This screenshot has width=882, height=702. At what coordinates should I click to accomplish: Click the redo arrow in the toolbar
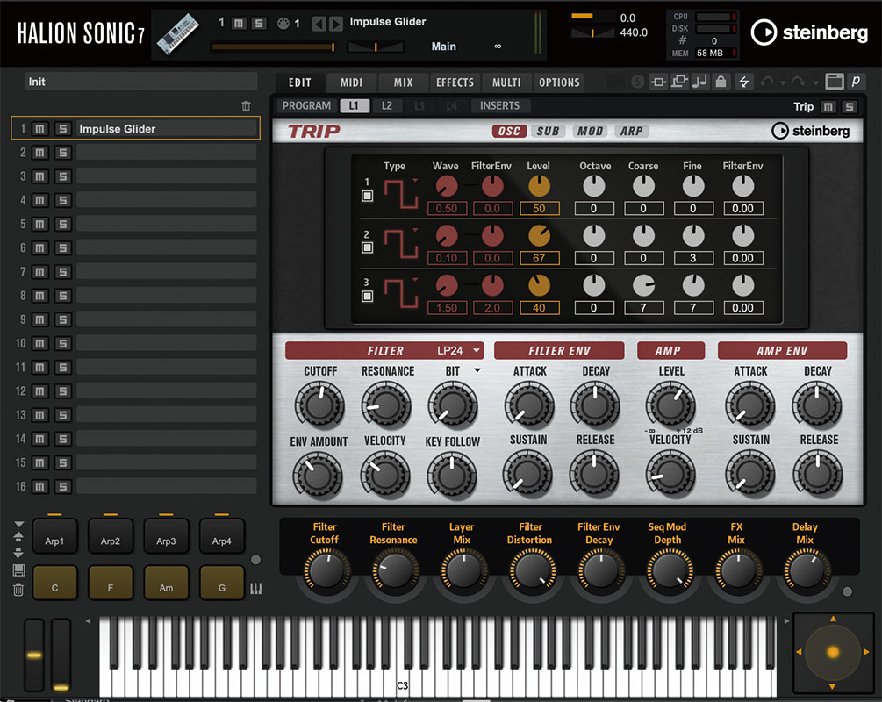click(798, 82)
